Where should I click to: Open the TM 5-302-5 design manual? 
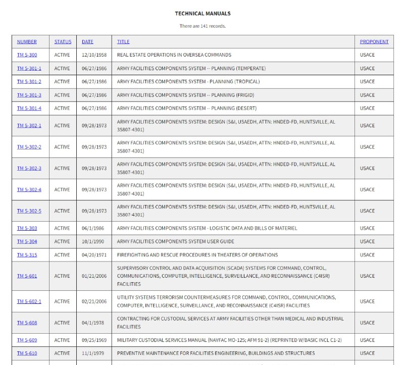click(28, 211)
